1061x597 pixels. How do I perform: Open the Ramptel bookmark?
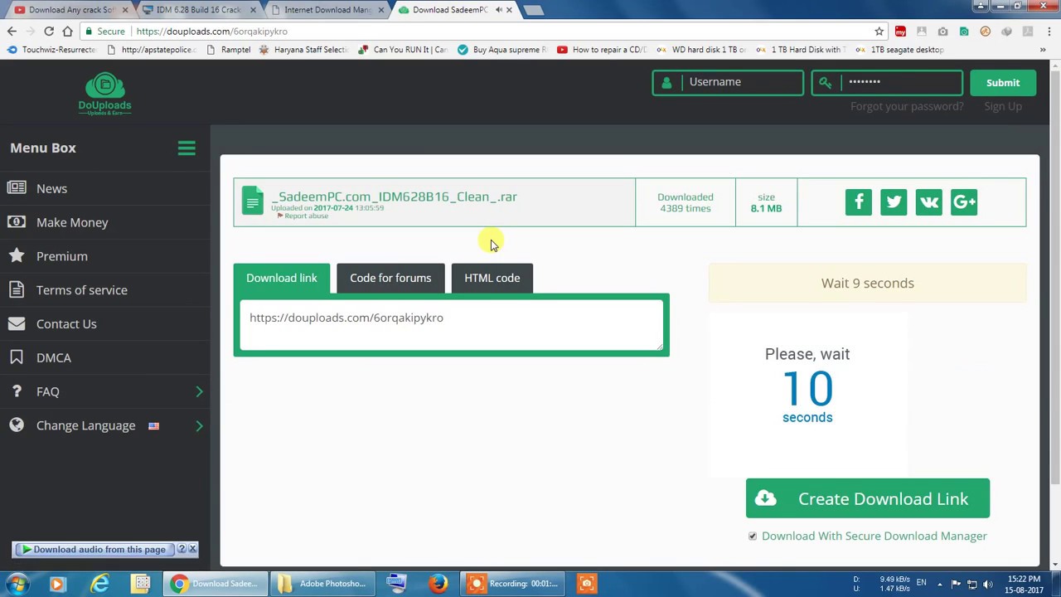tap(229, 50)
